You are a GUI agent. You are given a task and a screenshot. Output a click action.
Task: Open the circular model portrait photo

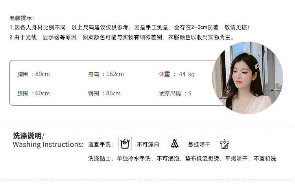(x=247, y=78)
